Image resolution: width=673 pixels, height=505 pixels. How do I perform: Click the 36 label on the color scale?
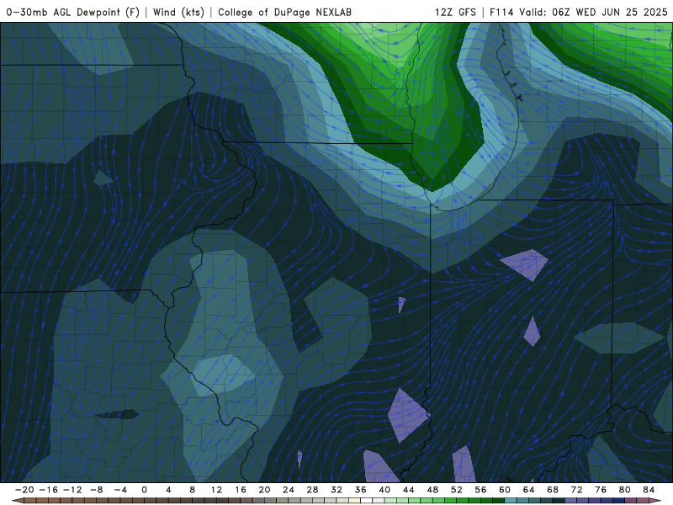pyautogui.click(x=361, y=490)
